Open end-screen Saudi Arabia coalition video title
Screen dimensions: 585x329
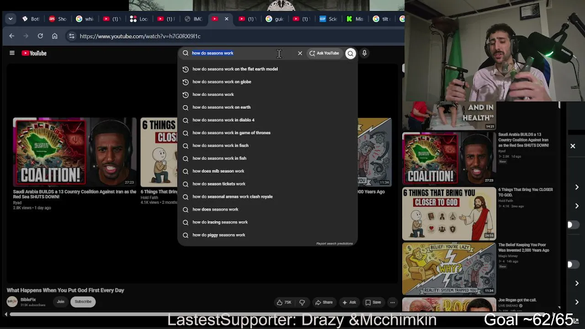74,194
